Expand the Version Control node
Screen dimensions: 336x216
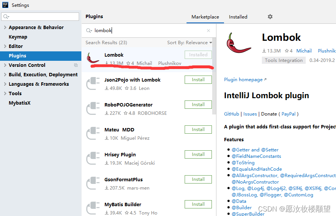(x=5, y=65)
